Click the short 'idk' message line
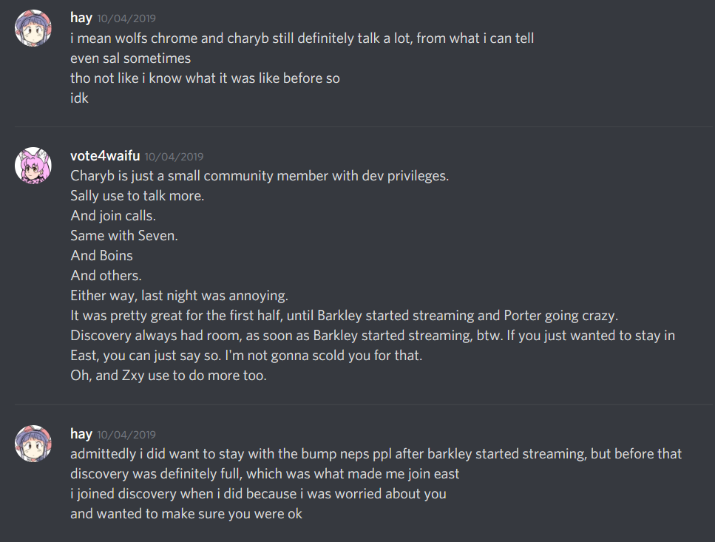The width and height of the screenshot is (715, 542). [80, 98]
